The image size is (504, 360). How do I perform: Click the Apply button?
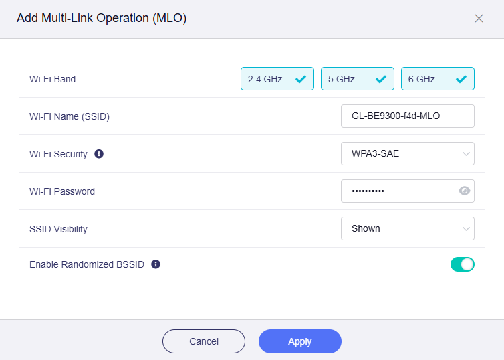300,341
